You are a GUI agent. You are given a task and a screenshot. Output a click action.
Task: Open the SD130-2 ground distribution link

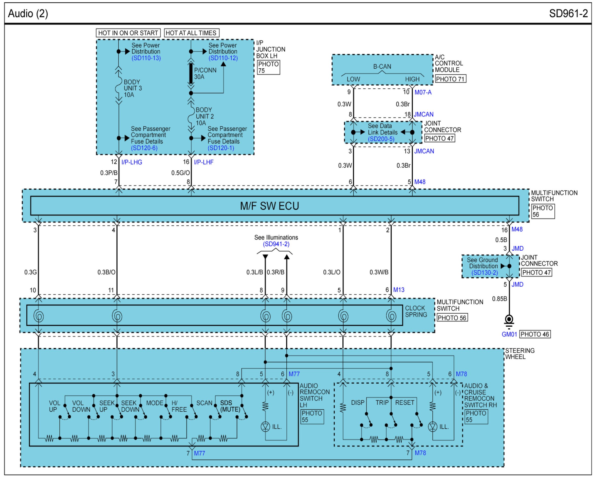485,273
